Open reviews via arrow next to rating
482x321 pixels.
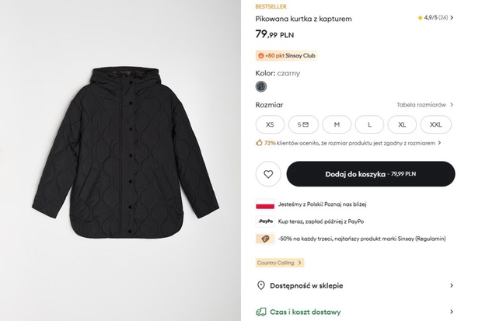click(452, 18)
